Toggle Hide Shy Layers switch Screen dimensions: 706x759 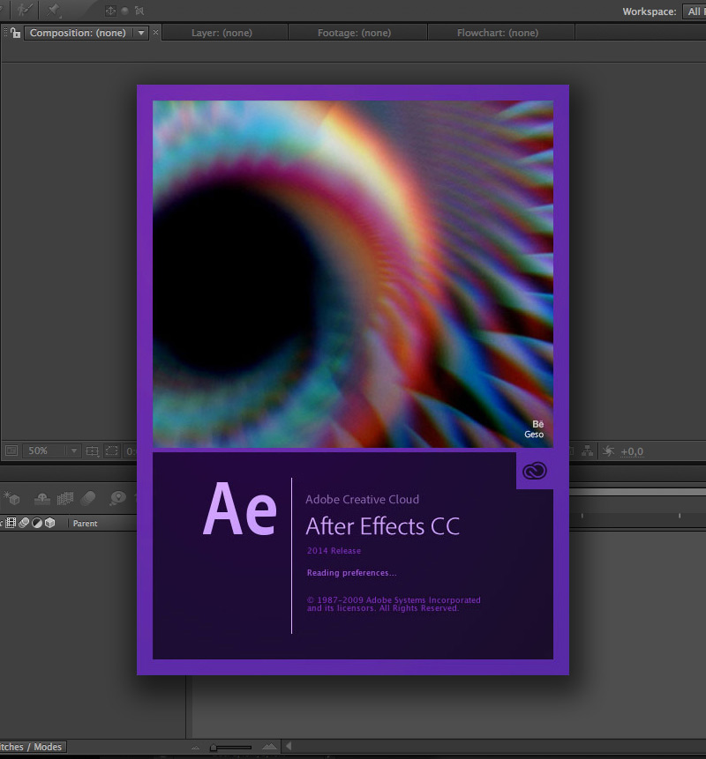42,497
